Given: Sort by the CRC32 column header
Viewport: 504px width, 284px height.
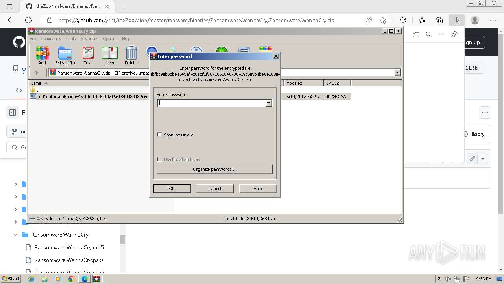Looking at the screenshot, I should click(337, 83).
